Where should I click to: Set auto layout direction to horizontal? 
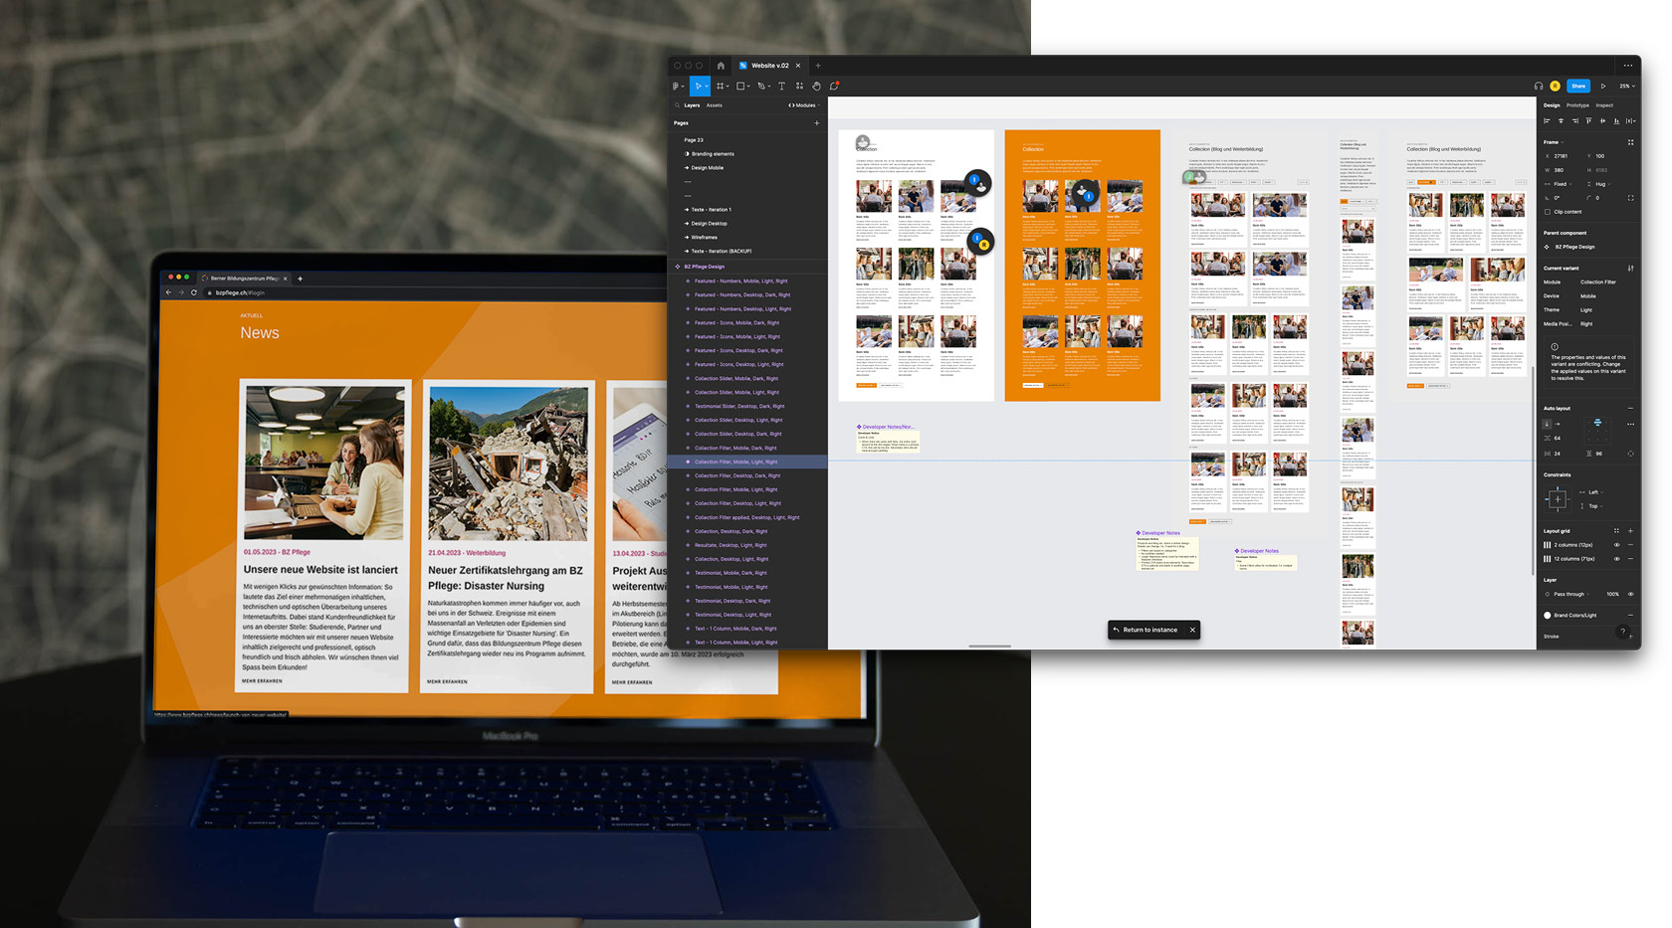point(1558,424)
